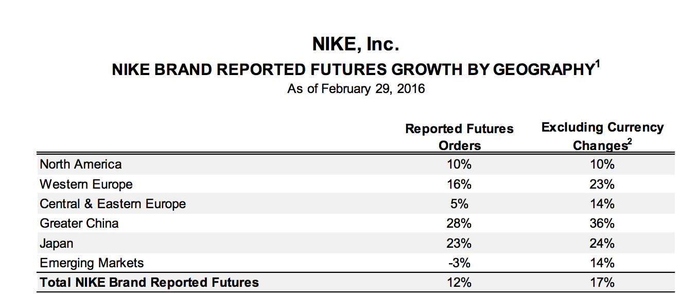This screenshot has height=294, width=698.
Task: Select the Japan row label
Action: [x=57, y=243]
